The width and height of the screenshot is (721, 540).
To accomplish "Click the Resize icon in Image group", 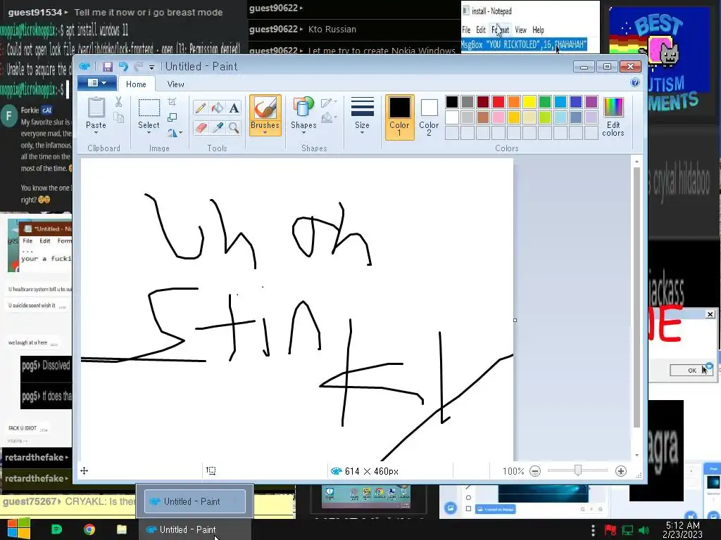I will coord(172,117).
